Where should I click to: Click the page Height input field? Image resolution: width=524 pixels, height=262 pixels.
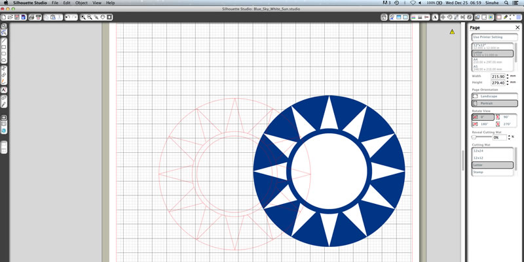point(498,83)
